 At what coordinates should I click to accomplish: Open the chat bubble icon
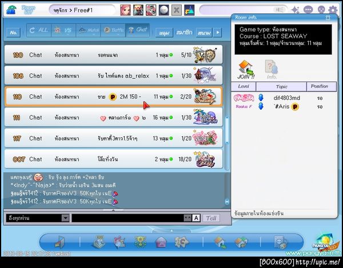click(308, 10)
